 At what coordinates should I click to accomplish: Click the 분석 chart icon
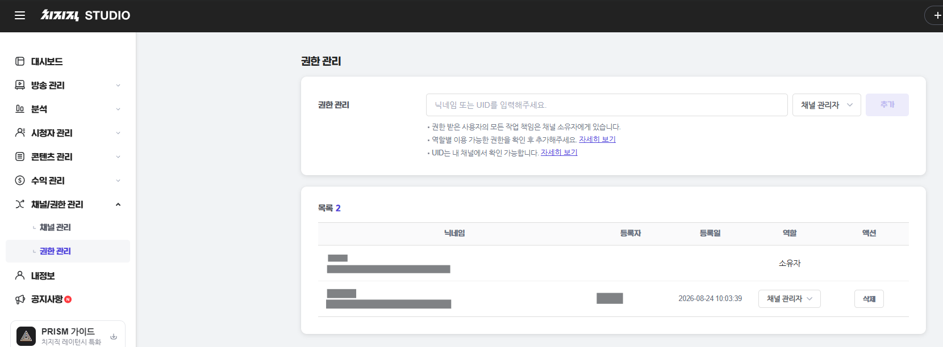pos(20,109)
